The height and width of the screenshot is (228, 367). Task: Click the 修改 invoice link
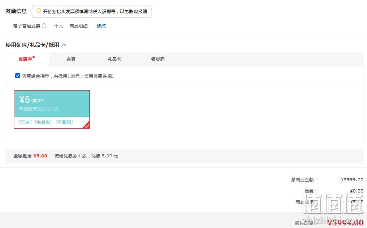click(101, 26)
